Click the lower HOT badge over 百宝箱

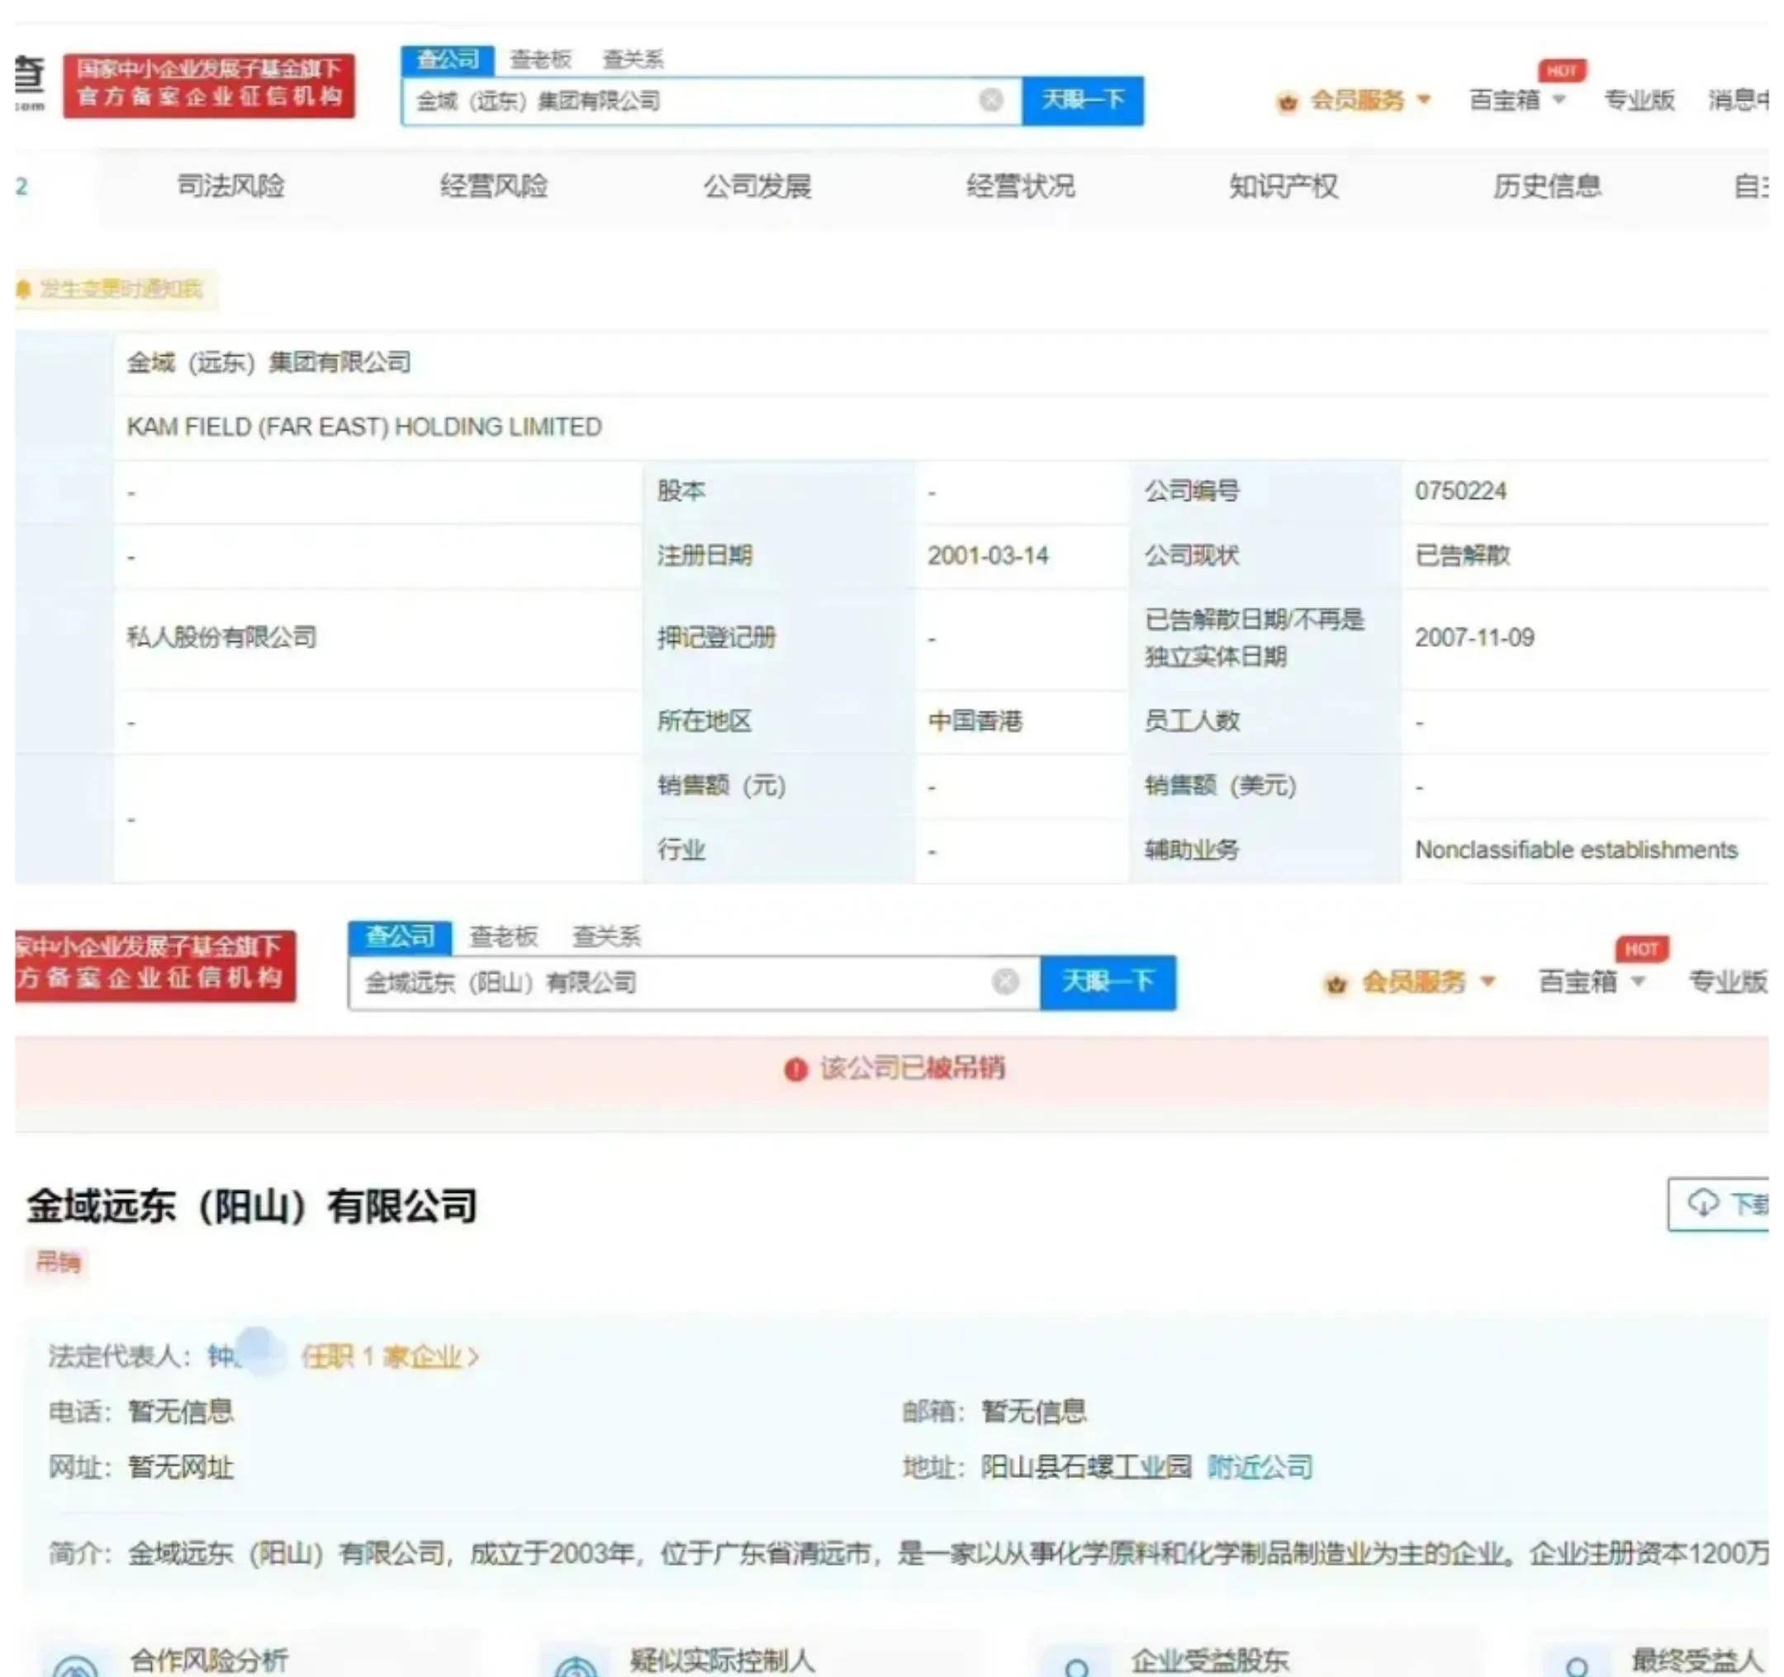point(1641,949)
